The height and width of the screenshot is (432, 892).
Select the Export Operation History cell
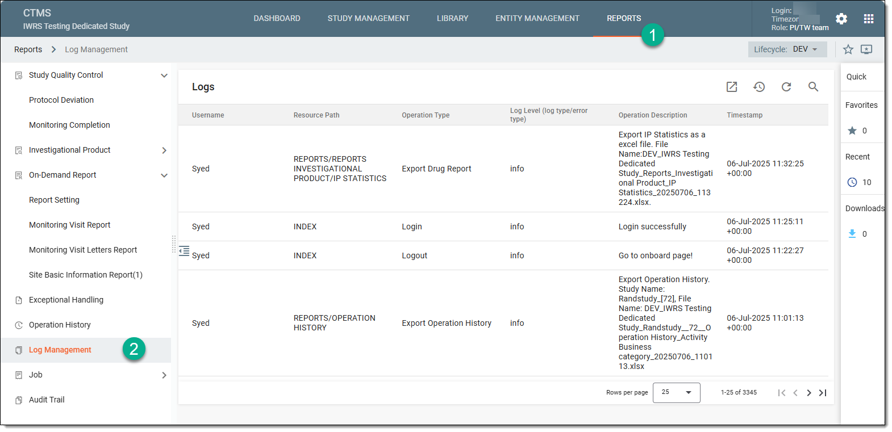(x=447, y=323)
